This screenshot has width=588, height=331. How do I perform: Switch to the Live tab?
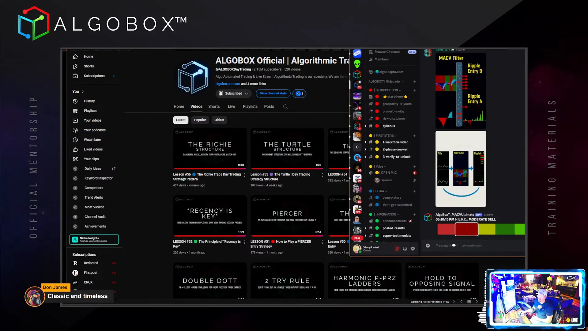(x=231, y=107)
